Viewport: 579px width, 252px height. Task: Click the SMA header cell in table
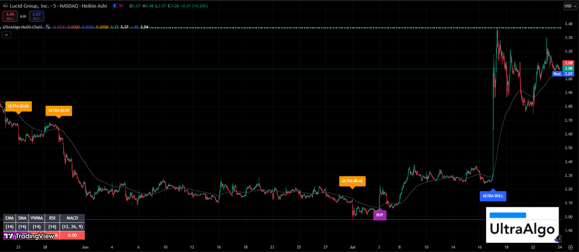click(x=22, y=218)
